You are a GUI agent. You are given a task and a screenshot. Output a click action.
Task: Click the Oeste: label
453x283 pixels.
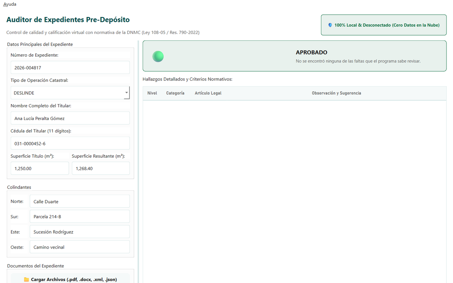pos(17,247)
